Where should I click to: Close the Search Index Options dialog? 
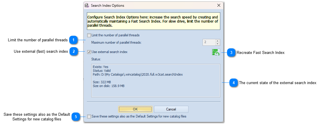pyautogui.click(x=219, y=6)
